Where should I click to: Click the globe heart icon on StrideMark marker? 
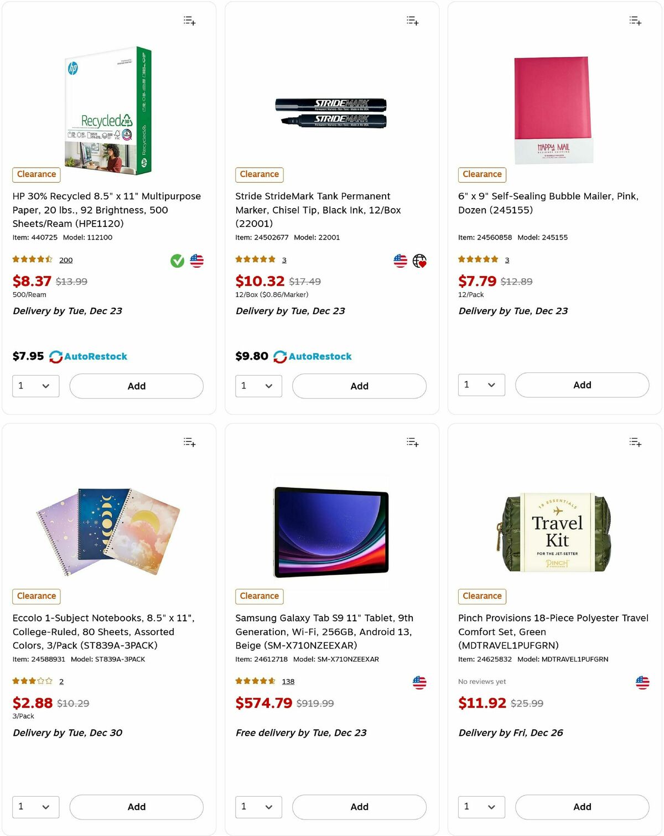point(419,261)
